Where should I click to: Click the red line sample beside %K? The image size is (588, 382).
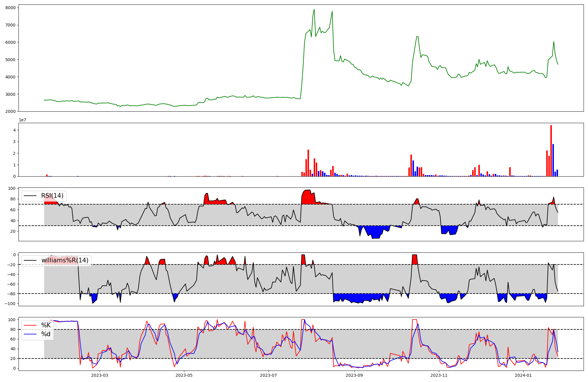point(30,325)
